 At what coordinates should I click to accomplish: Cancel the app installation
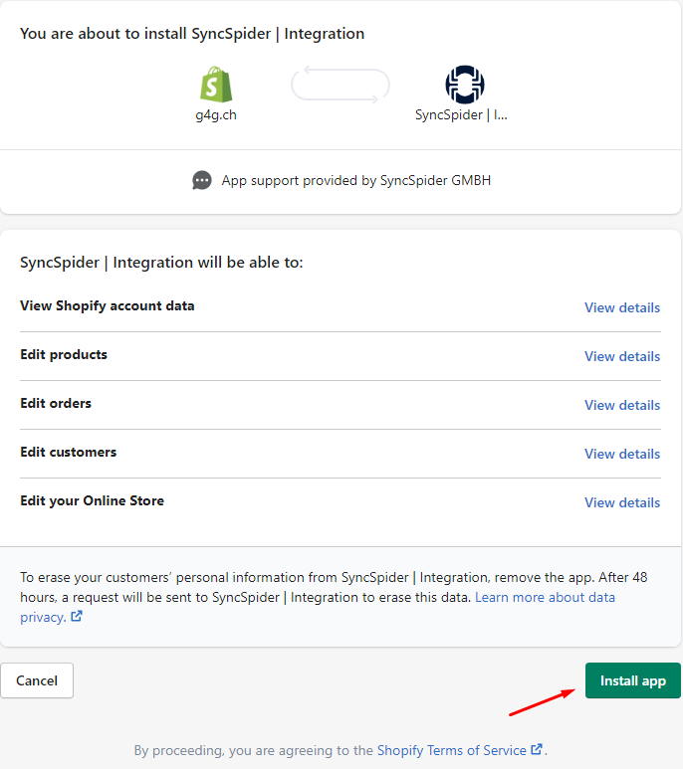(x=37, y=680)
